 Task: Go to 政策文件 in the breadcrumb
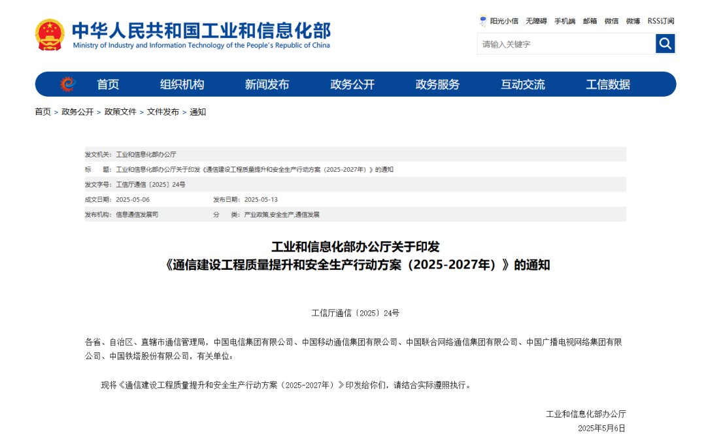(120, 112)
